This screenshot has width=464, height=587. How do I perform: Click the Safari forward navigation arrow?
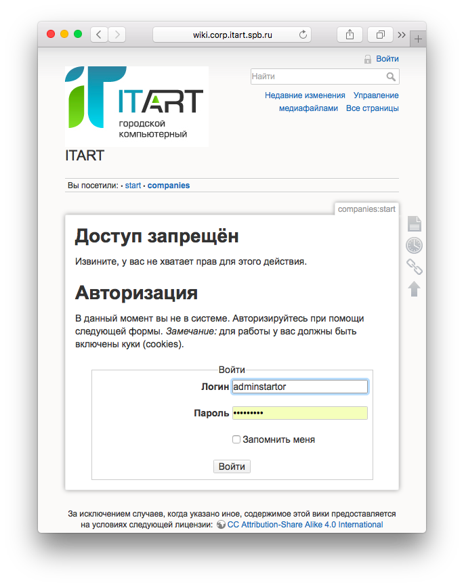click(117, 35)
